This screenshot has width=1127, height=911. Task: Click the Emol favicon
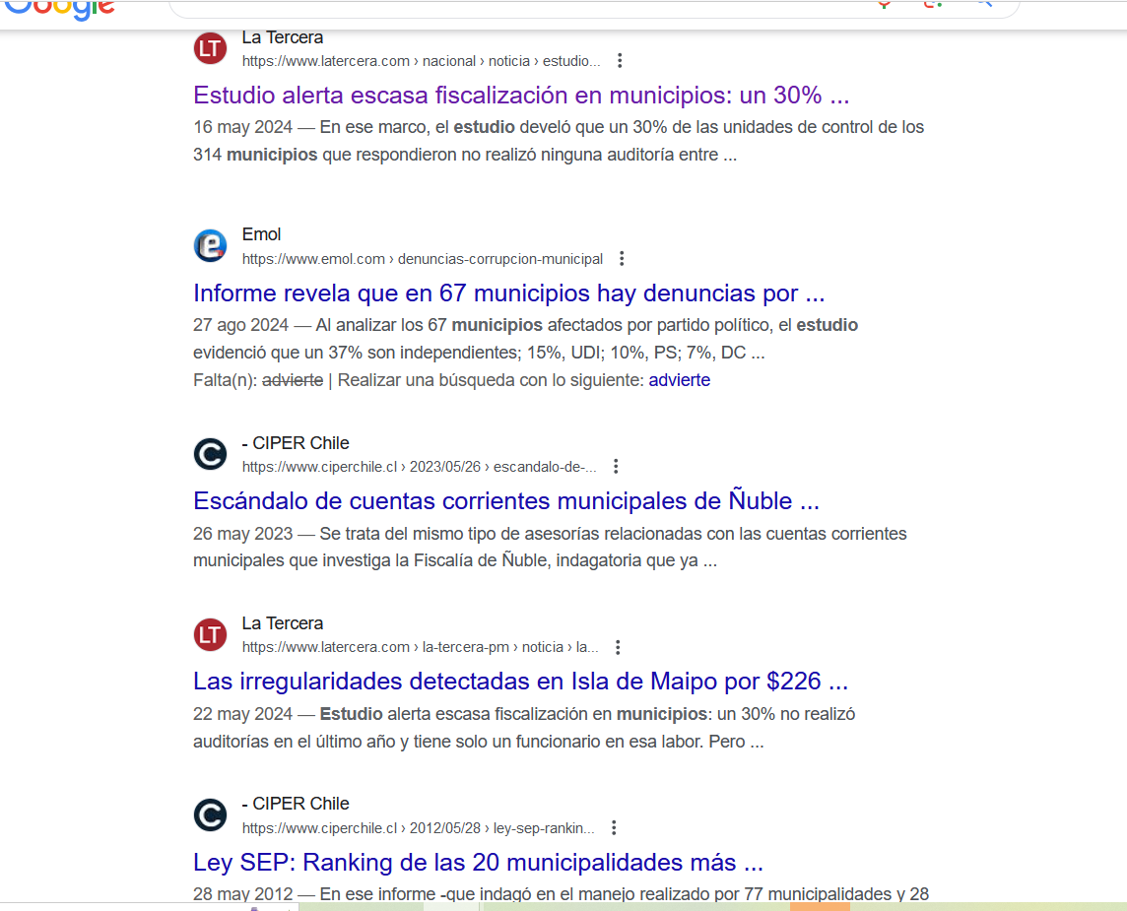coord(211,245)
